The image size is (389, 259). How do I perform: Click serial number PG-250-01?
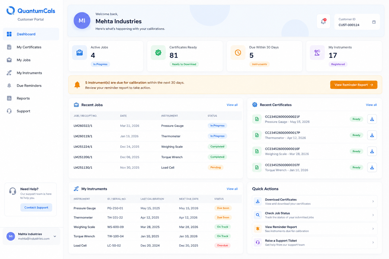coord(115,208)
